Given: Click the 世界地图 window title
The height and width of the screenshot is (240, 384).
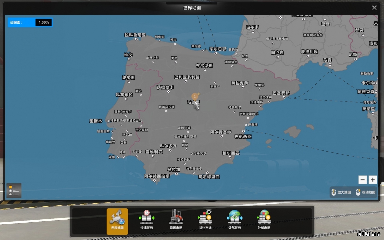Looking at the screenshot, I should tap(192, 8).
